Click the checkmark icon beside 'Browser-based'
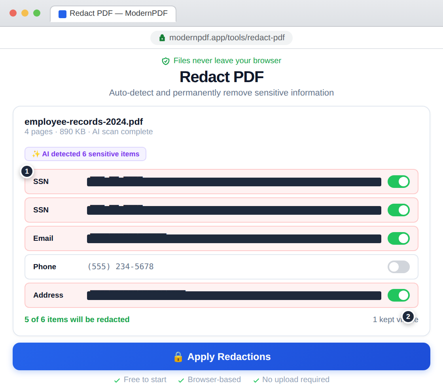 click(181, 379)
